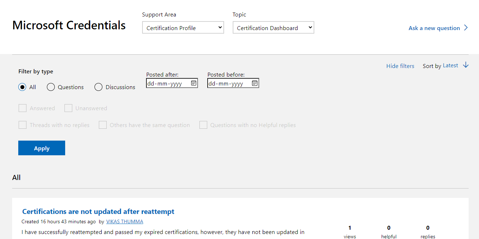Click the views count 1

pyautogui.click(x=350, y=228)
